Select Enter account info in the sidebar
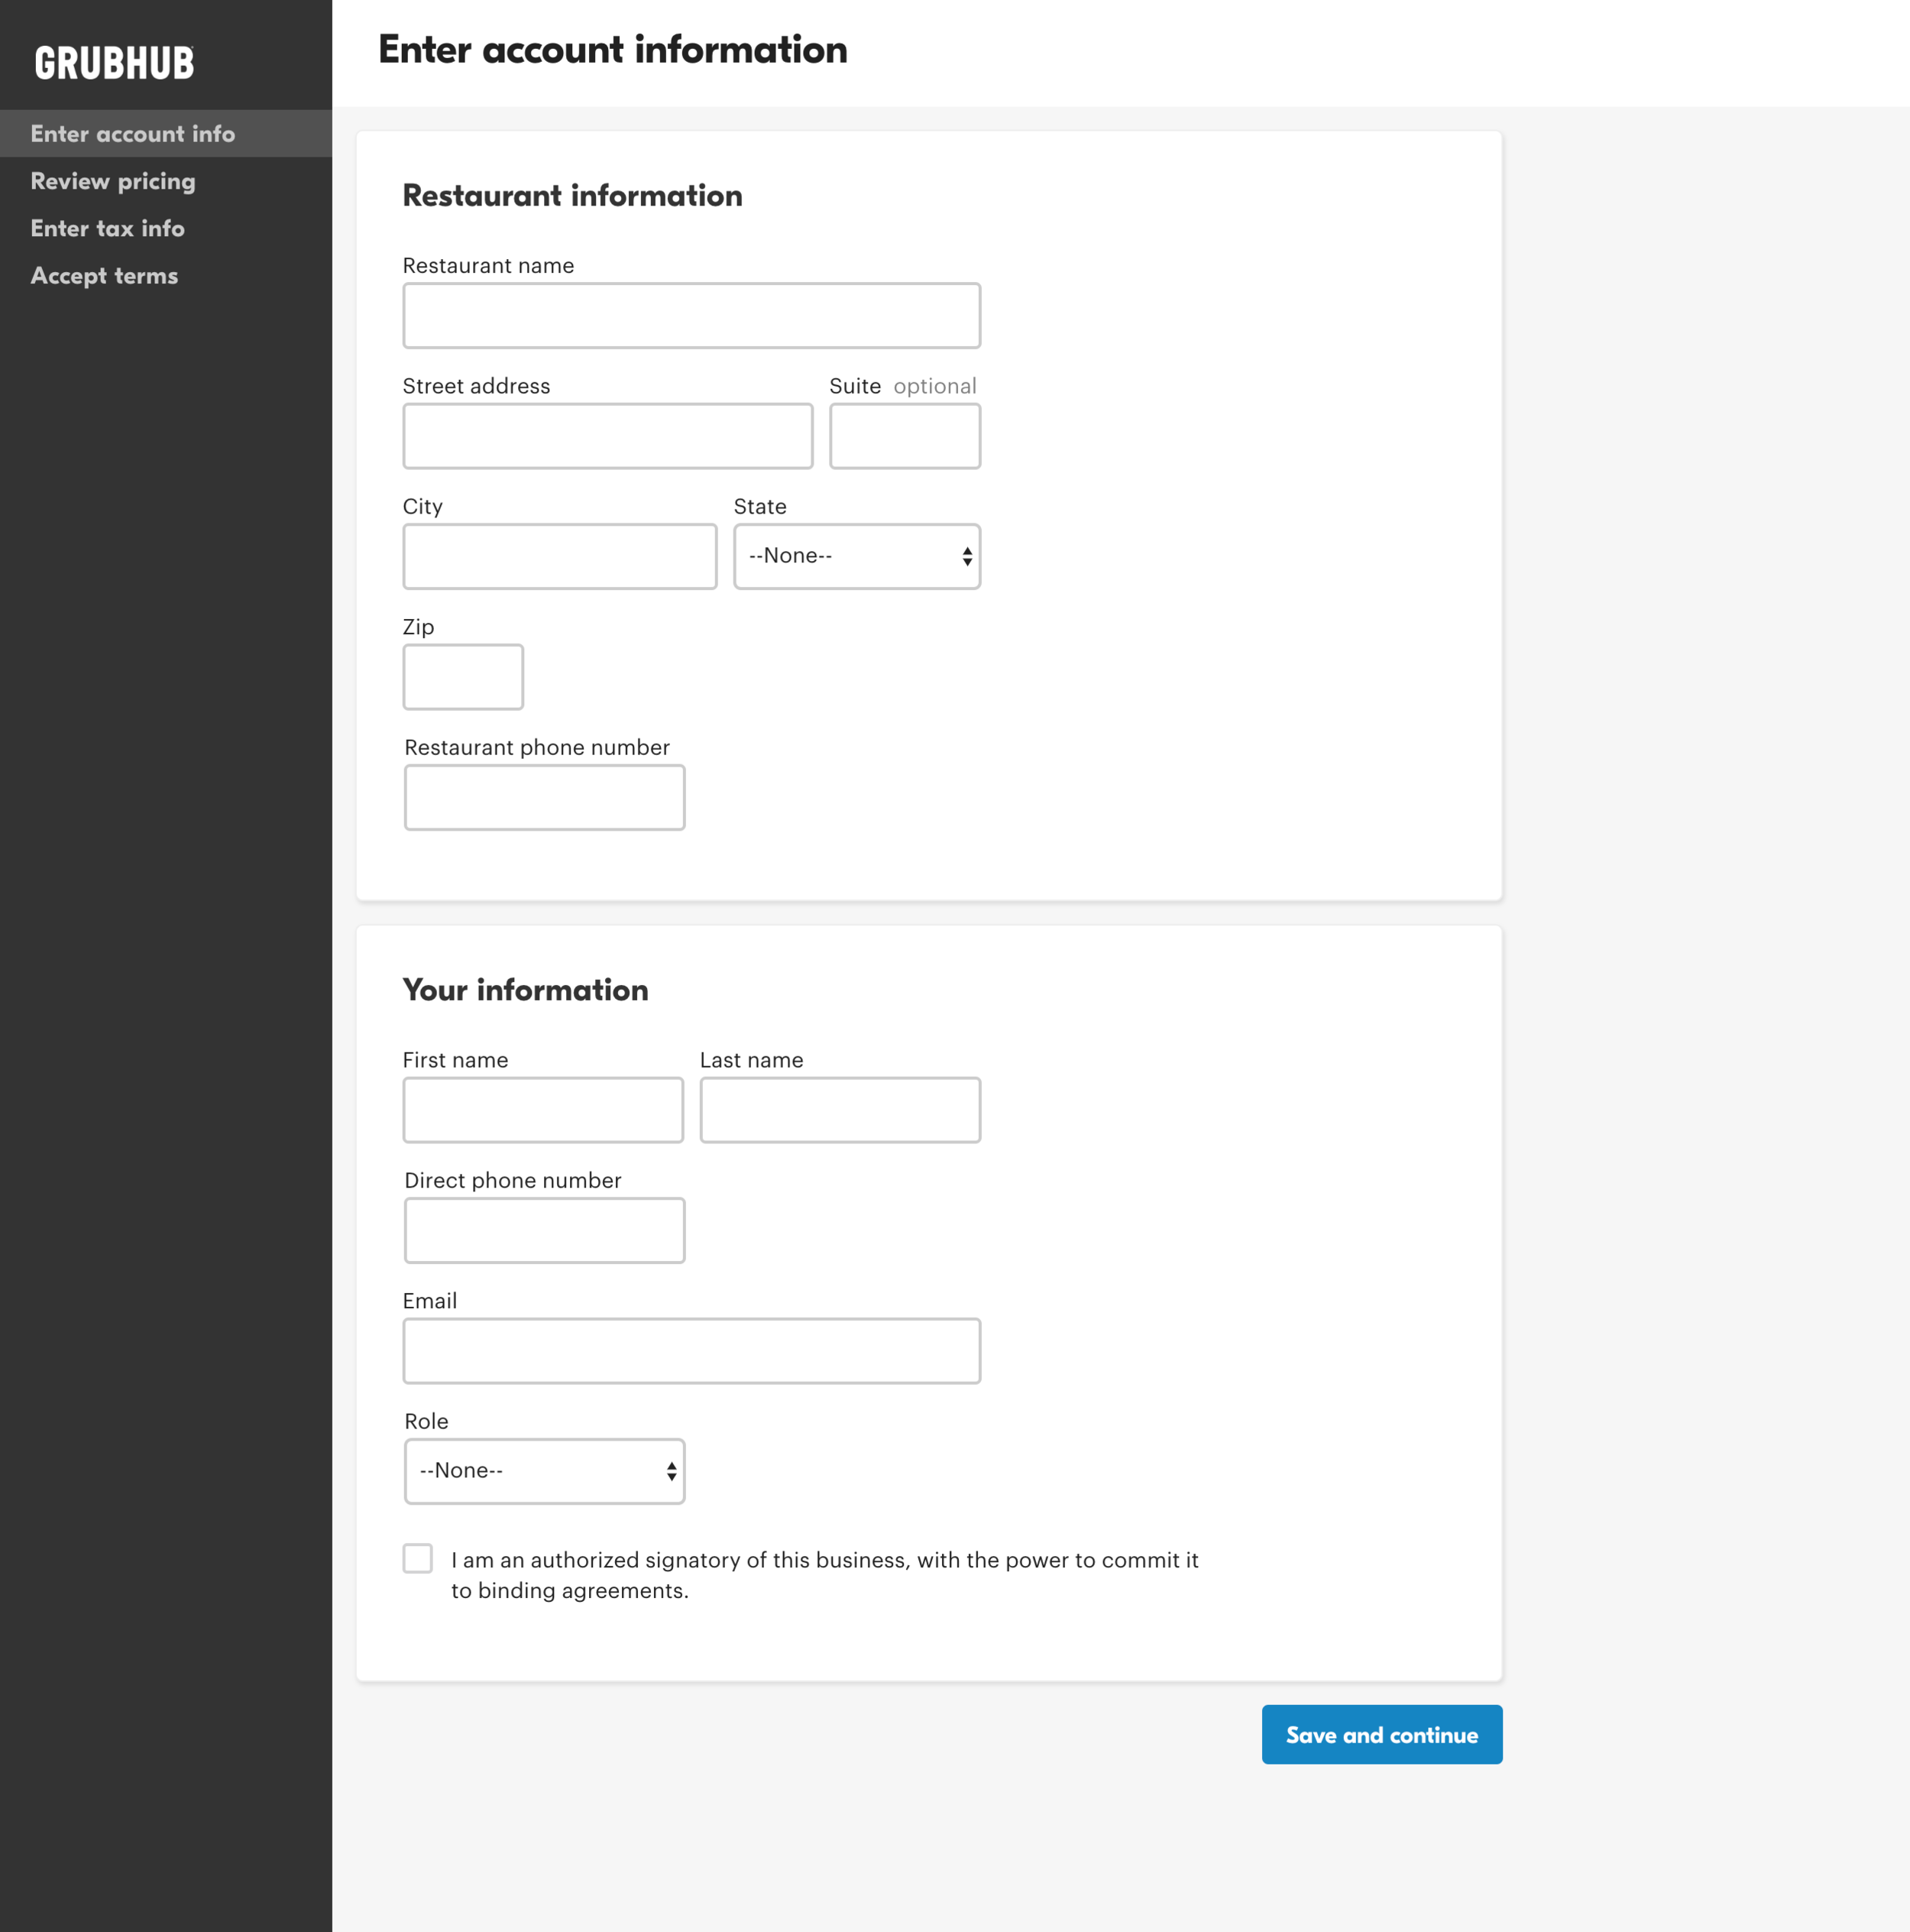The width and height of the screenshot is (1910, 1932). tap(133, 133)
